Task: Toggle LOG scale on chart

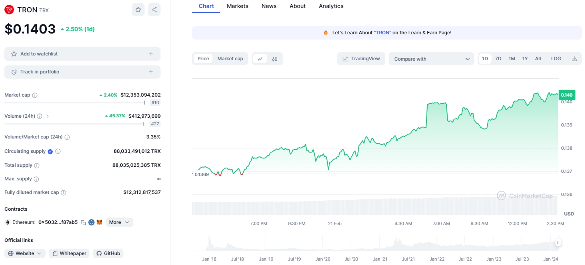Action: click(556, 59)
